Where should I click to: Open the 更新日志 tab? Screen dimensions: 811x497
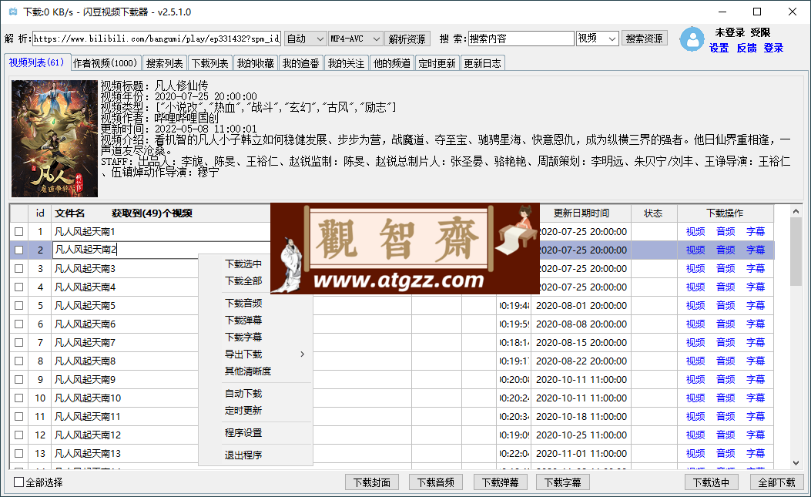(x=483, y=63)
